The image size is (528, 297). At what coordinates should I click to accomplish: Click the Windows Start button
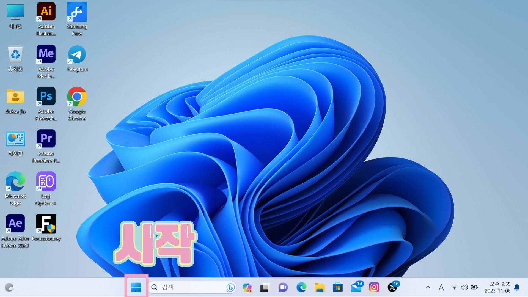(136, 287)
